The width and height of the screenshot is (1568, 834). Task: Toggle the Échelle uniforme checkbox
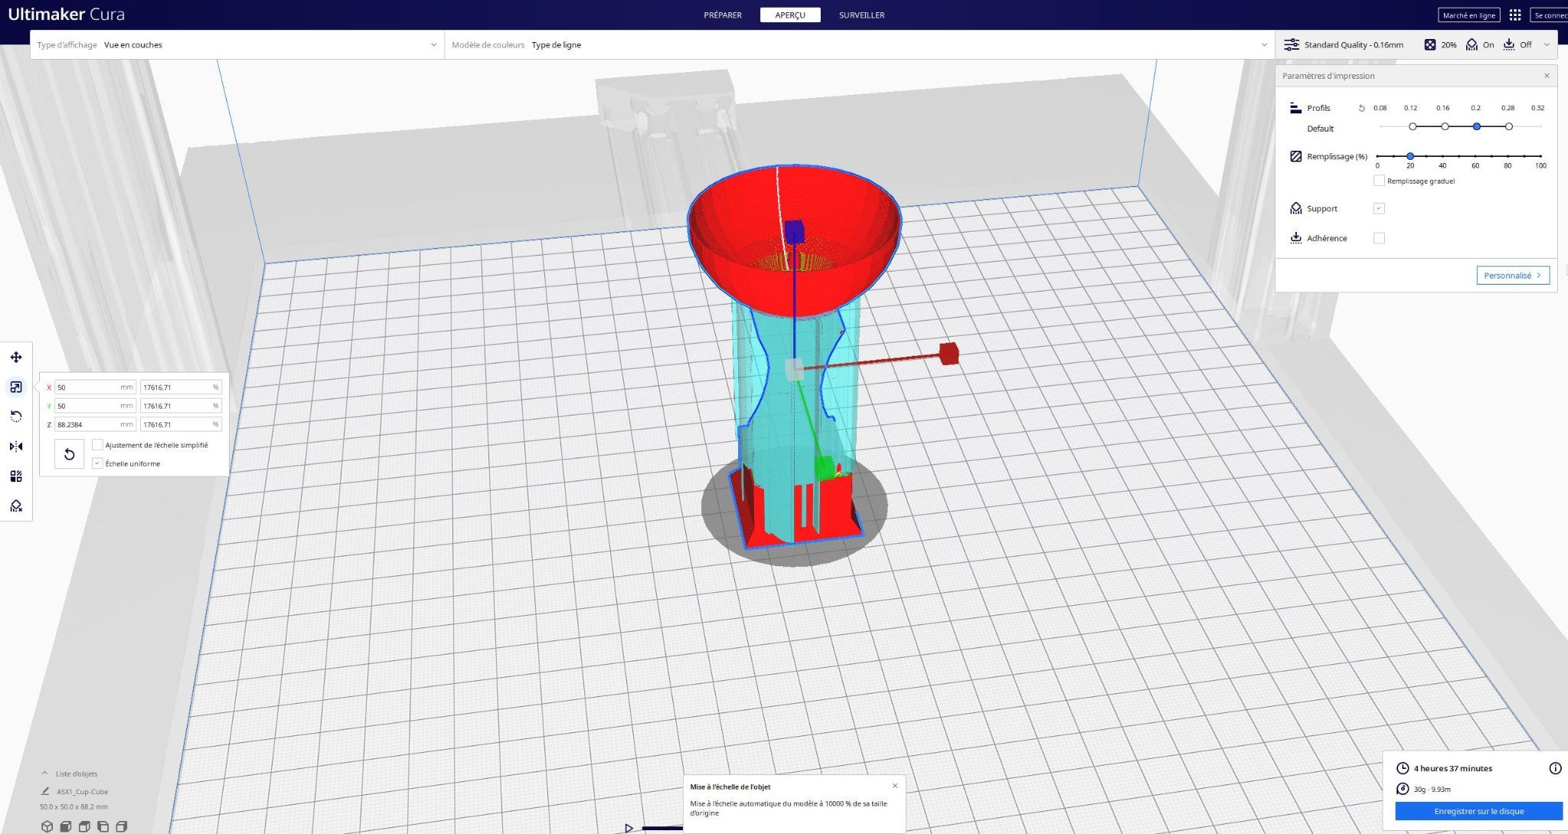pyautogui.click(x=97, y=464)
